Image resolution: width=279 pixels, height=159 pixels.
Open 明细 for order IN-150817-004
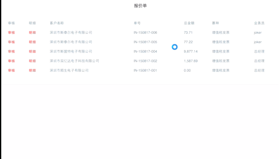click(x=32, y=51)
